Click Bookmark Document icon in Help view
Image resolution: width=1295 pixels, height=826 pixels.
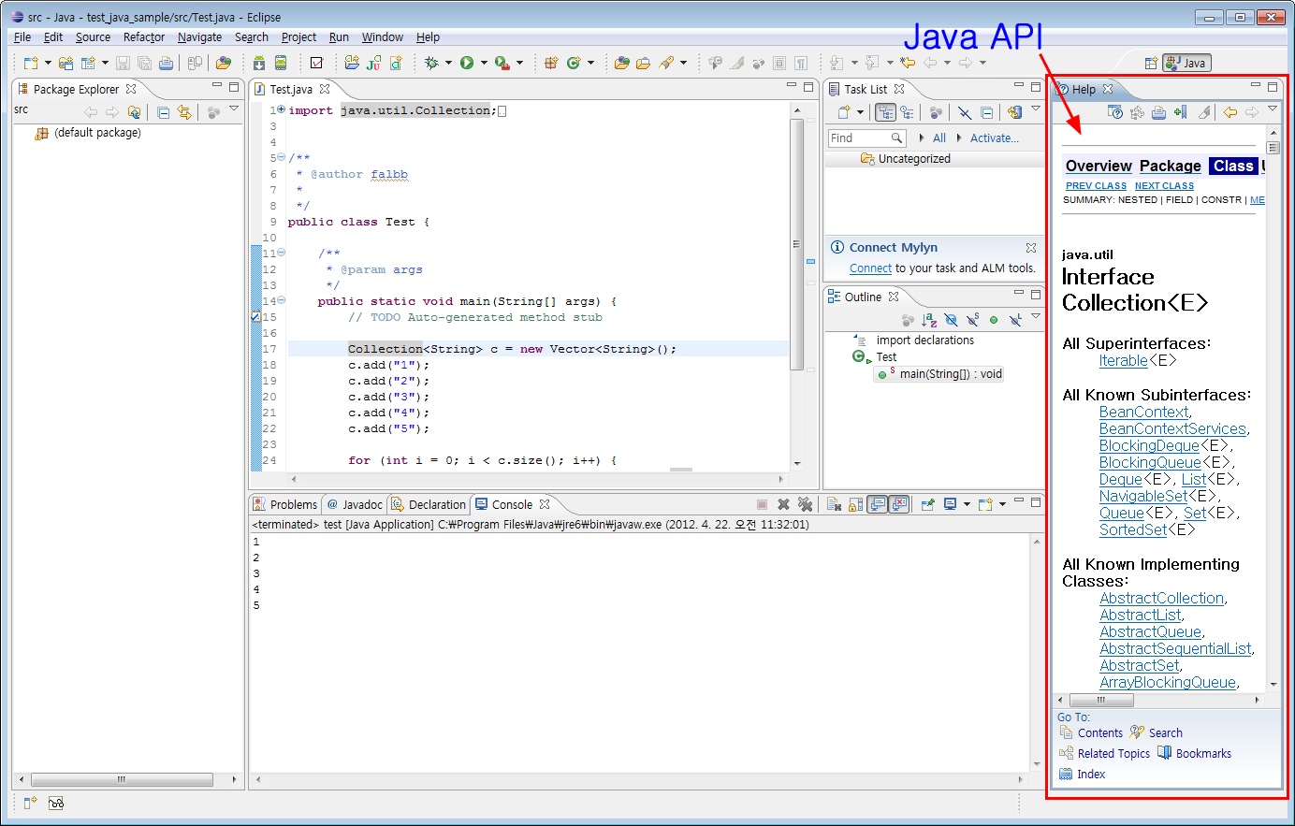tap(1181, 112)
